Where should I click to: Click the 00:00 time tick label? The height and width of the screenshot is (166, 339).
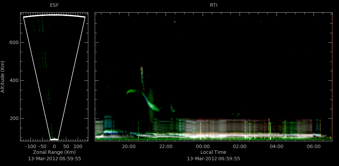203,147
